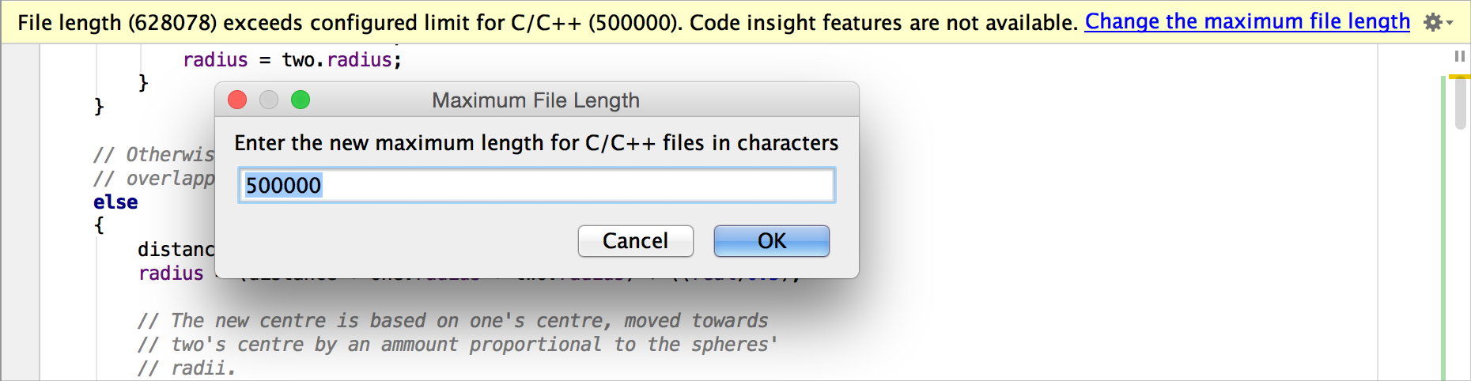The height and width of the screenshot is (381, 1471).
Task: Click the comment line mentioning one's centre
Action: 453,321
